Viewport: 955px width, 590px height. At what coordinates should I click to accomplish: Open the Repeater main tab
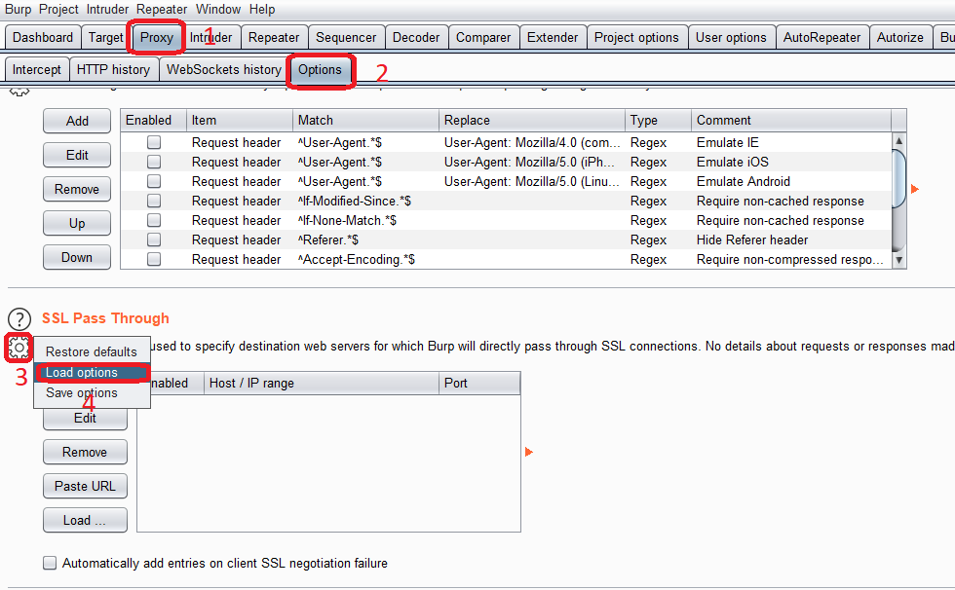pos(274,38)
